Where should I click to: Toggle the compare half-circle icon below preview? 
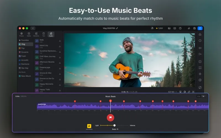click(185, 92)
